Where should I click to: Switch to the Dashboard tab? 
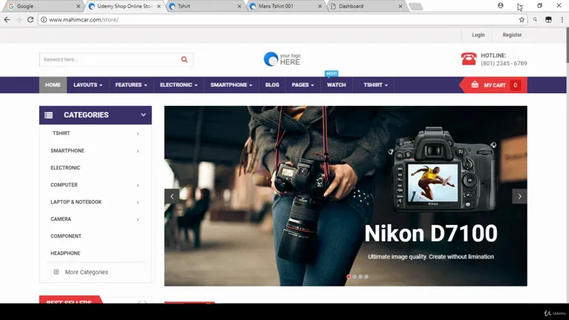click(x=366, y=6)
